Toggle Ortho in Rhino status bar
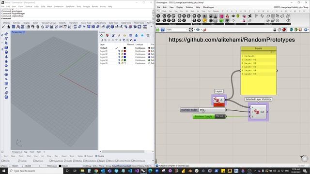The image size is (310, 174). click(95, 166)
